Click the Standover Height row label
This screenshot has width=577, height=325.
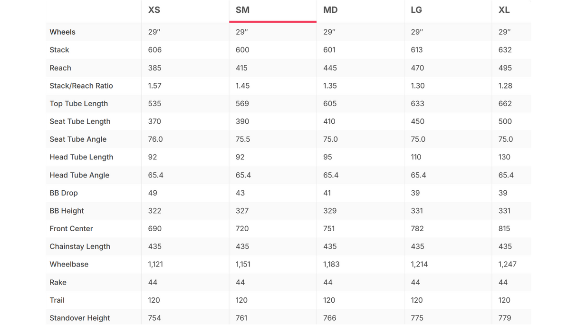click(80, 318)
